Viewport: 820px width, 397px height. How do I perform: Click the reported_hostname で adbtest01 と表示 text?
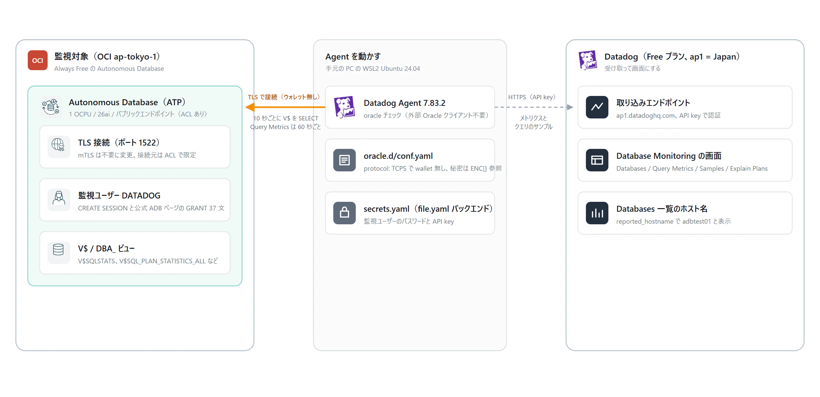[x=674, y=221]
